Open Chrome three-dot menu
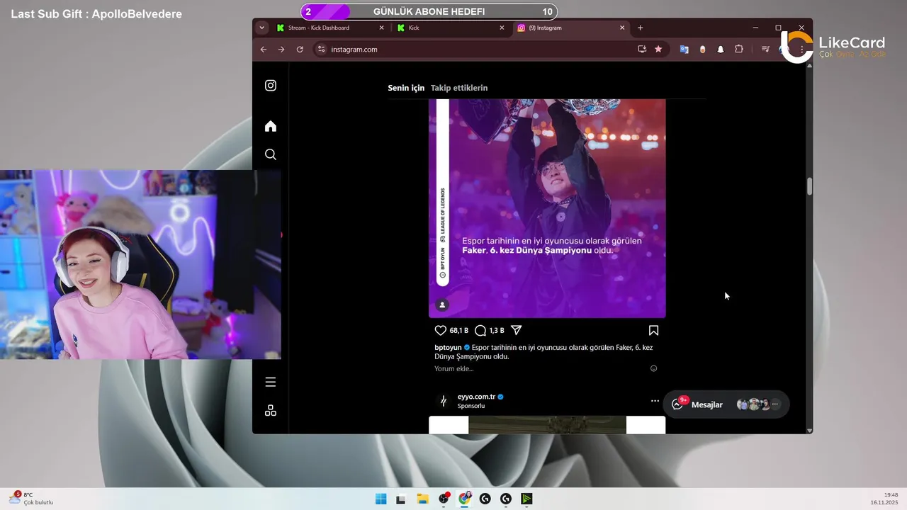Screen dimensions: 907x510 click(x=801, y=50)
